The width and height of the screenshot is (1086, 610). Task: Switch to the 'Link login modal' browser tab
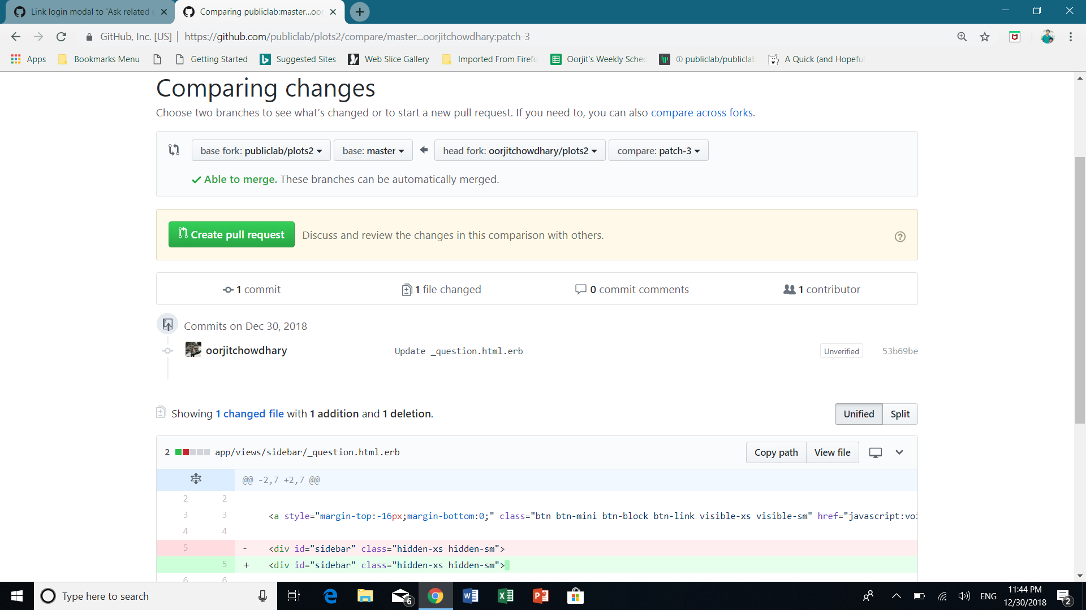89,12
